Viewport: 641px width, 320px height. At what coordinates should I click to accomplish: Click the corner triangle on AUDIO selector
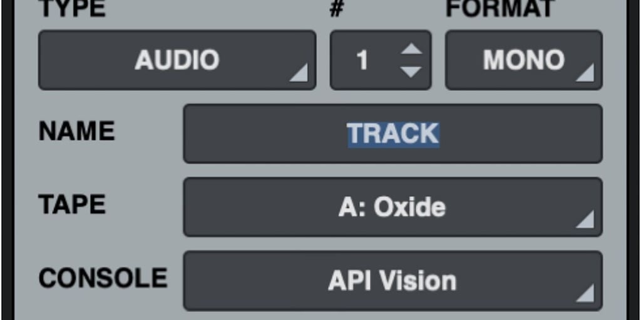pos(299,72)
